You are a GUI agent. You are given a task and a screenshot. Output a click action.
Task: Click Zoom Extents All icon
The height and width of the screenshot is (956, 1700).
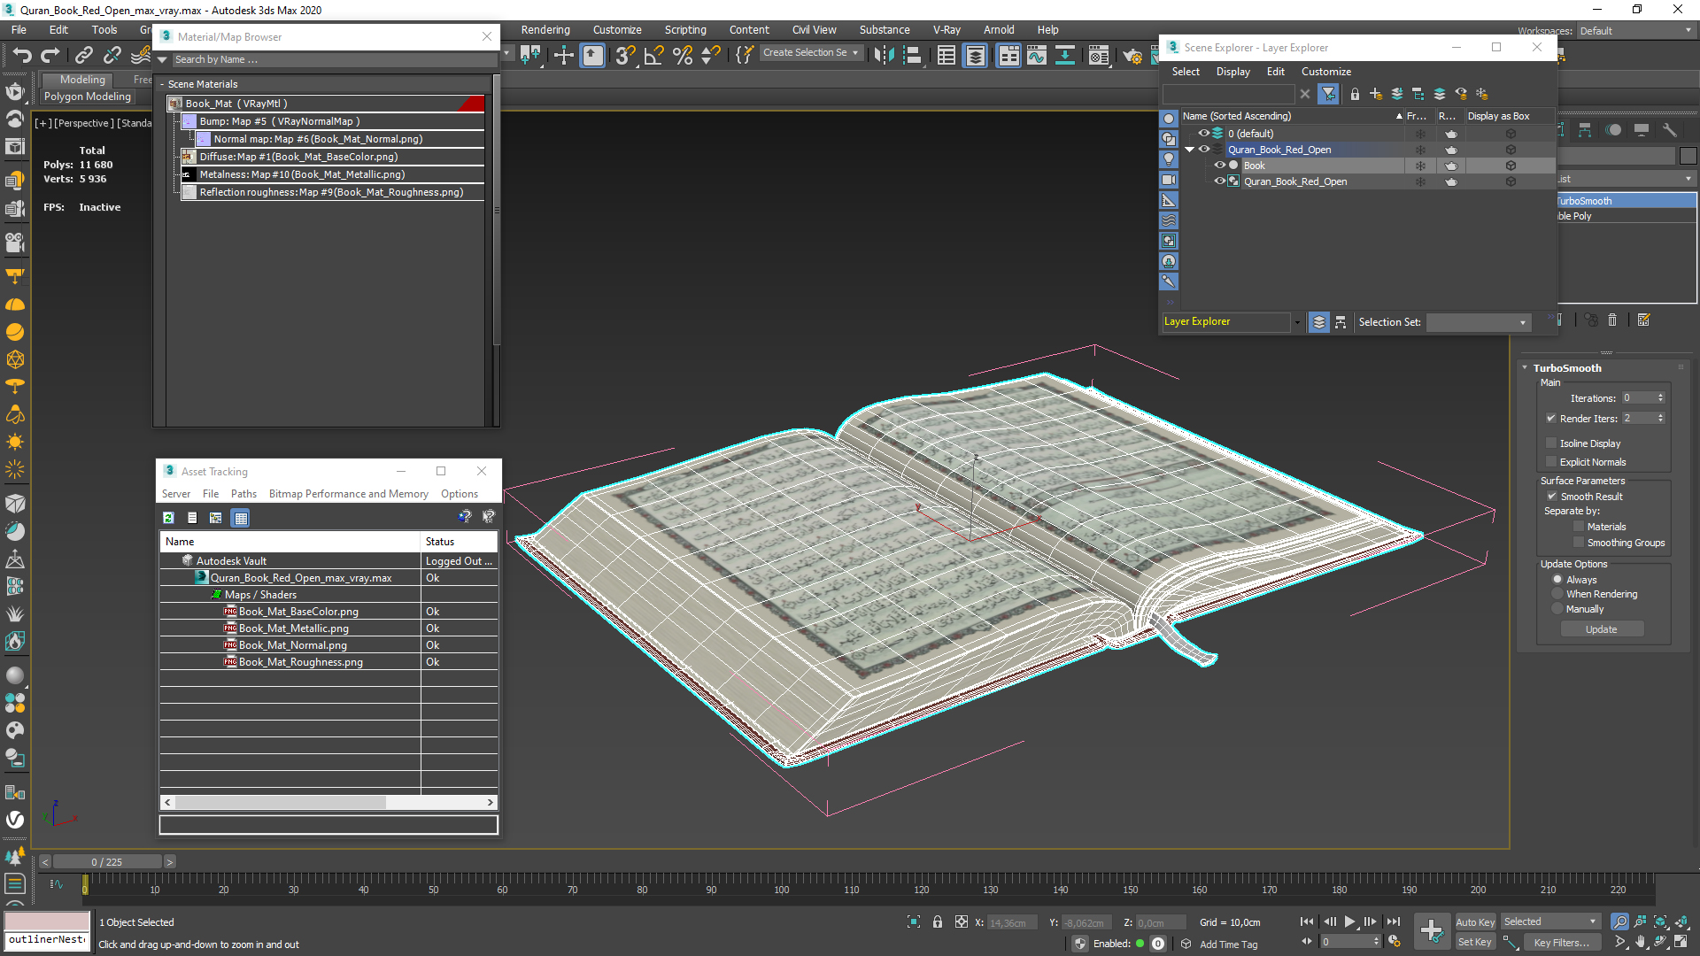(1681, 921)
